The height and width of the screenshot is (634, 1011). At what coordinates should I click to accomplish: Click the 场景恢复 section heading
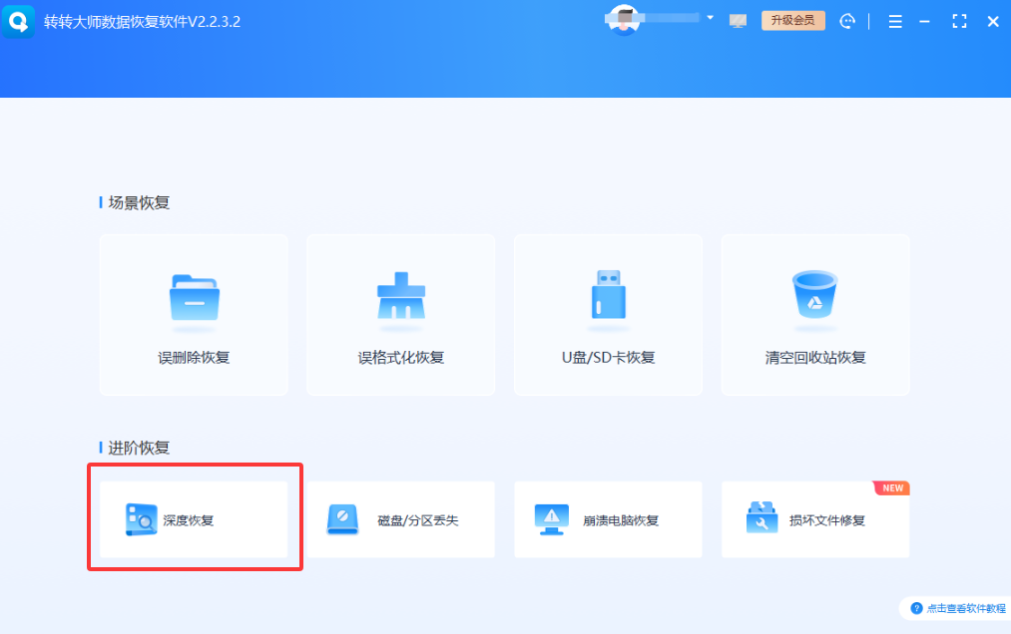139,203
